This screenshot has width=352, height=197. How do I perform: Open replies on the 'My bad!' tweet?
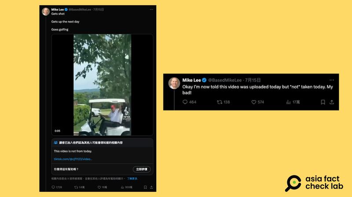point(185,102)
